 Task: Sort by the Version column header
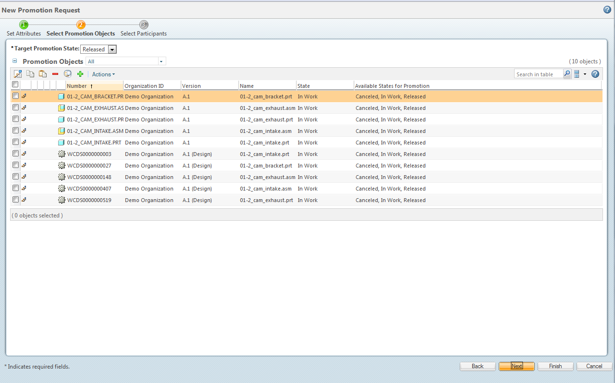pyautogui.click(x=209, y=86)
